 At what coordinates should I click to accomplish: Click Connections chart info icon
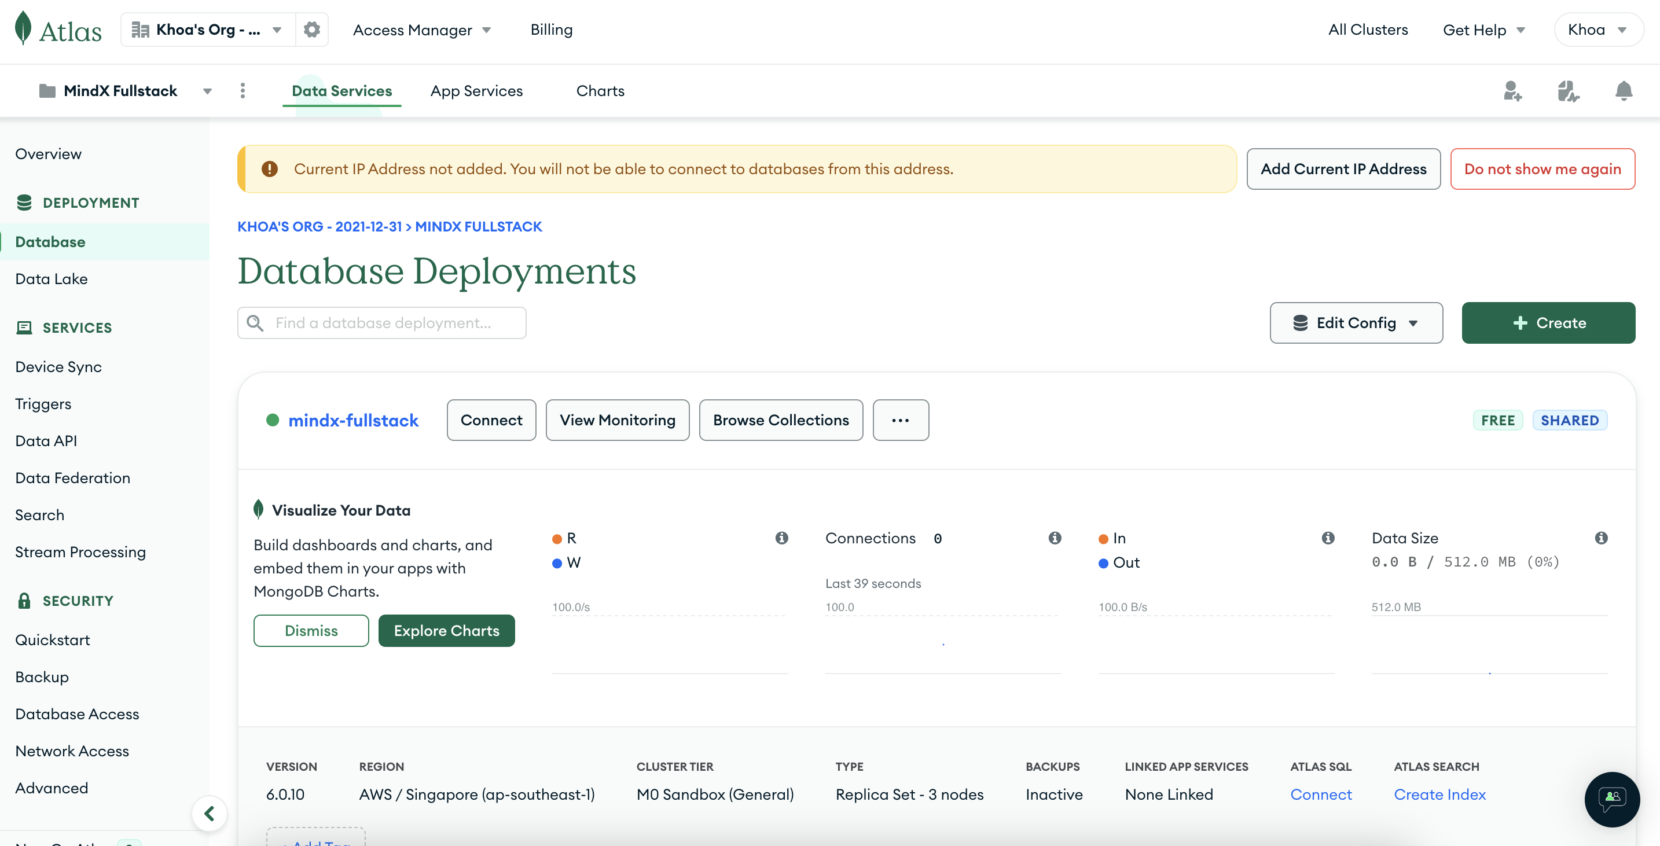pos(1054,538)
